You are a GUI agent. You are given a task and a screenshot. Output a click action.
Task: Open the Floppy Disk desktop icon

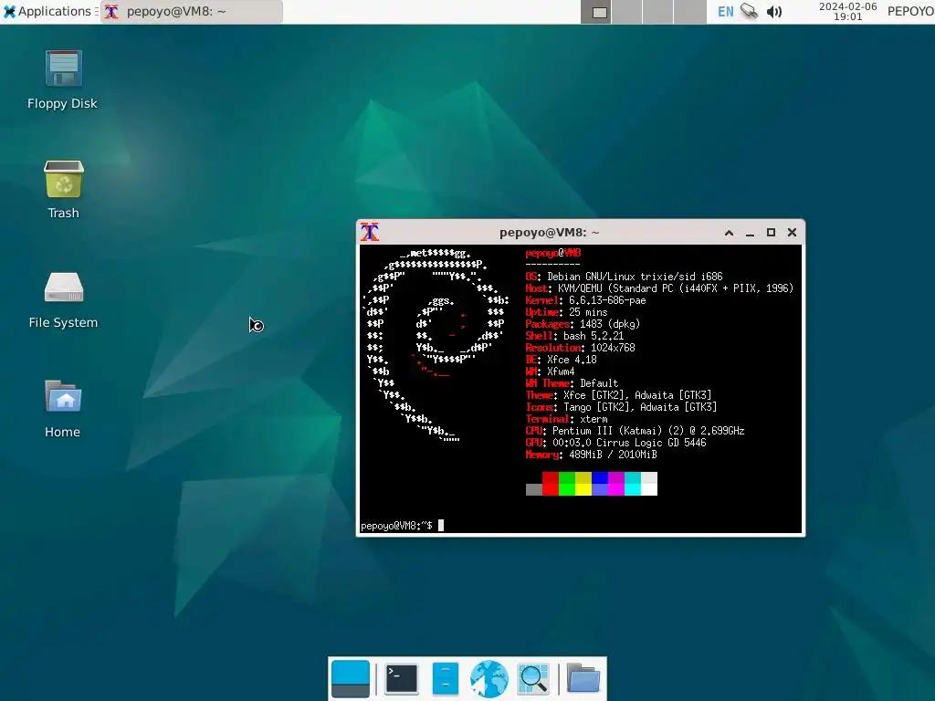pos(63,78)
